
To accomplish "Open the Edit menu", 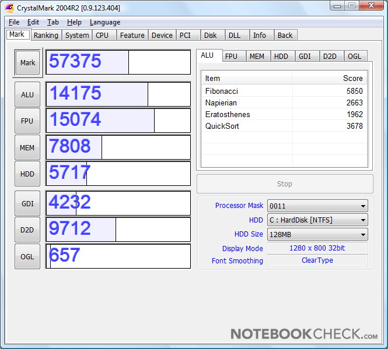I will coord(33,22).
